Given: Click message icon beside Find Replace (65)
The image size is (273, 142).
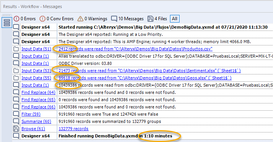Looking at the screenshot, I should point(16,100).
